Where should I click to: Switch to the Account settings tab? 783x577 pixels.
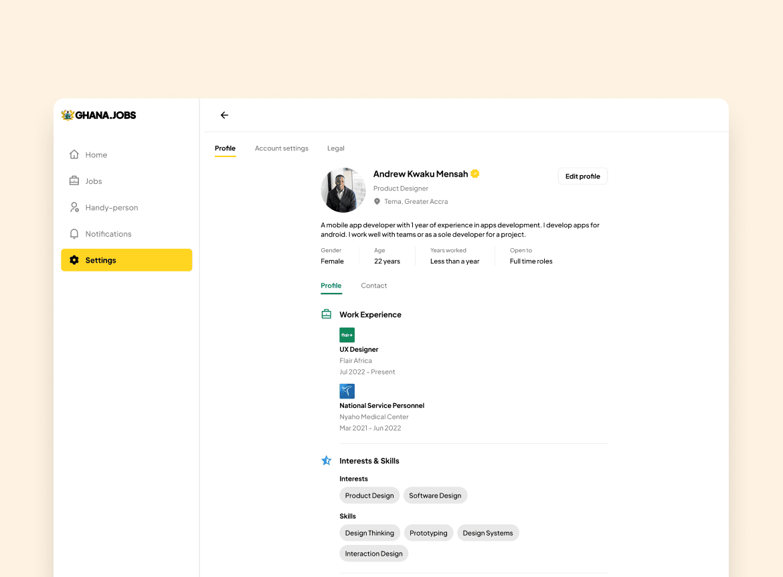[x=281, y=148]
